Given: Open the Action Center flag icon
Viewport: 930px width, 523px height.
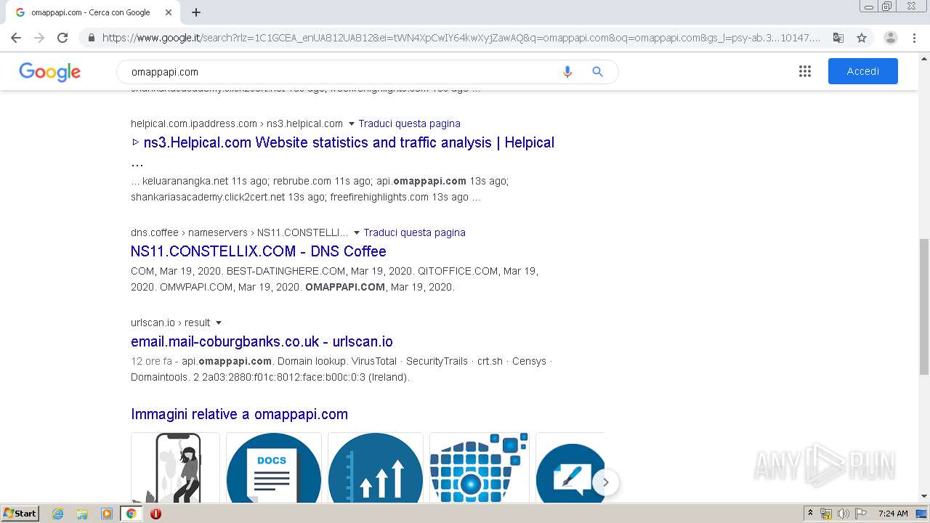Looking at the screenshot, I should click(x=861, y=514).
